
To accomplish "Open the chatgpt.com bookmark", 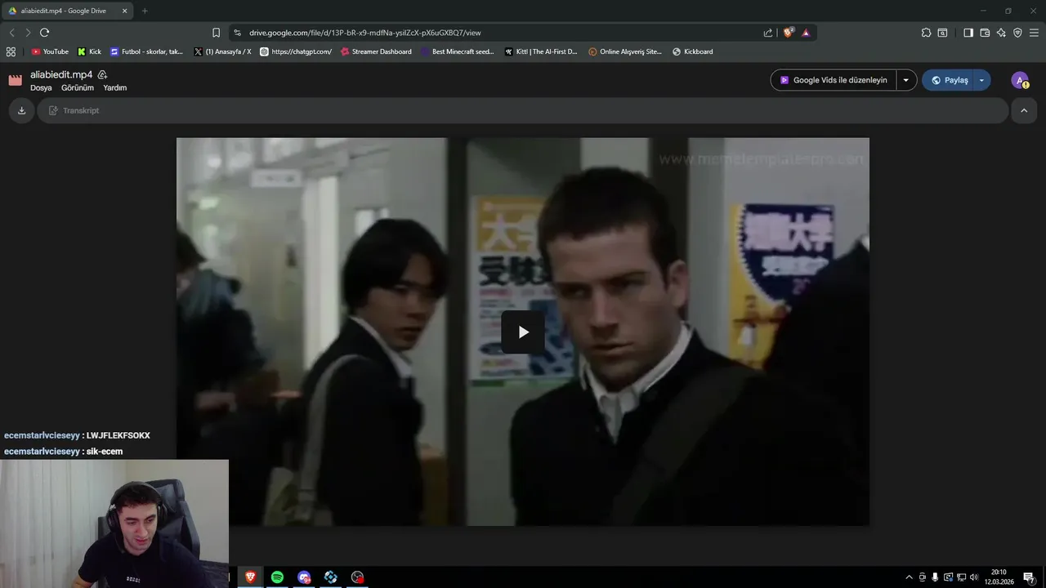I will coord(296,51).
